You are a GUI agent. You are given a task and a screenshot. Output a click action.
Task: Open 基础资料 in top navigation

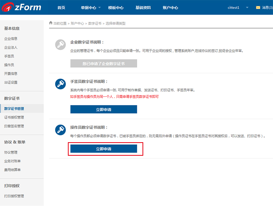pos(143,8)
